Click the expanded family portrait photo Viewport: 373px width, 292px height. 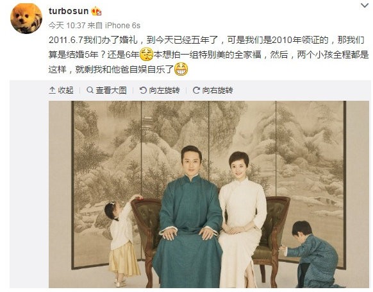209,194
